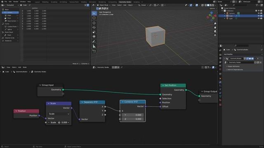Hide the Cube via eye icon
The image size is (264, 148).
coord(259,16)
